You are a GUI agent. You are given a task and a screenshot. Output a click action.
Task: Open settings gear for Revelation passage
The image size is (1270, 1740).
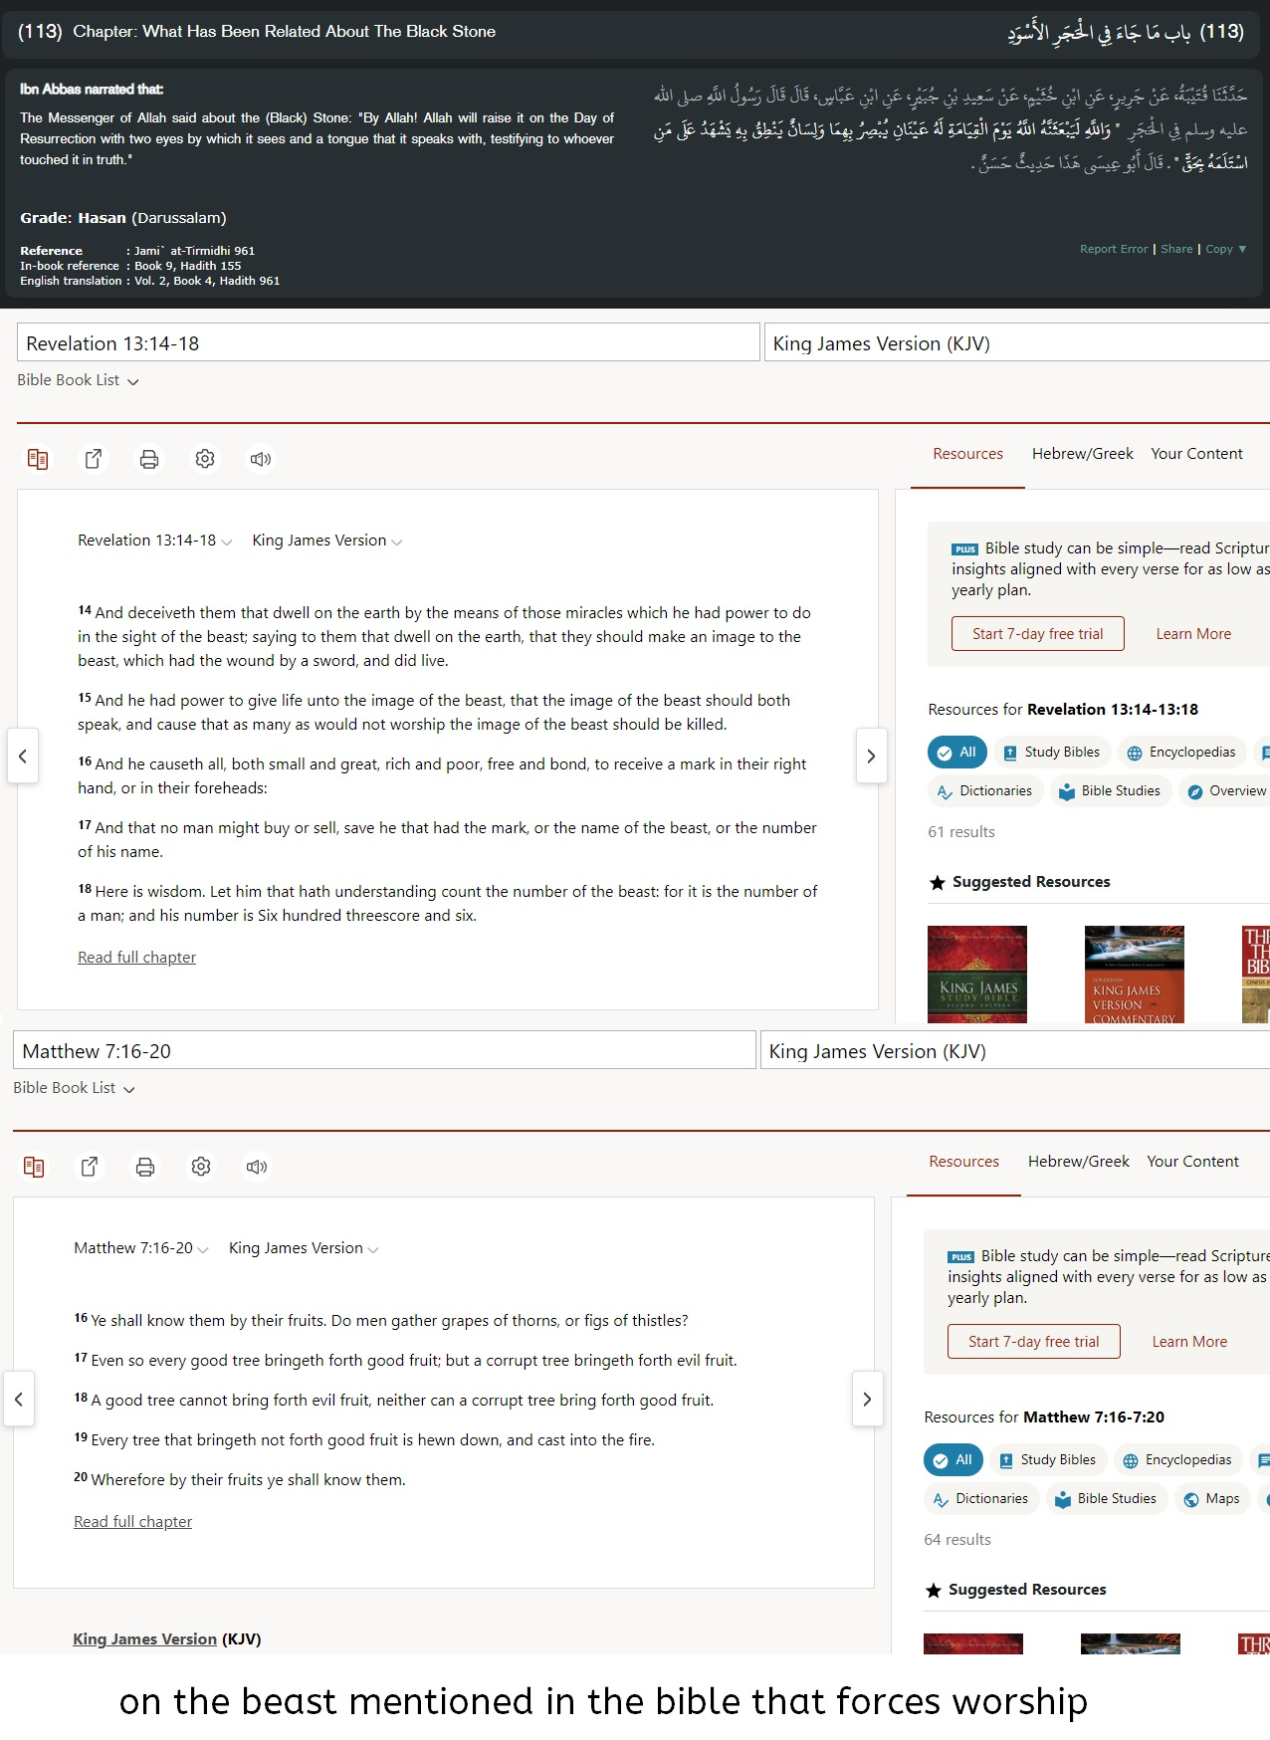[x=205, y=459]
